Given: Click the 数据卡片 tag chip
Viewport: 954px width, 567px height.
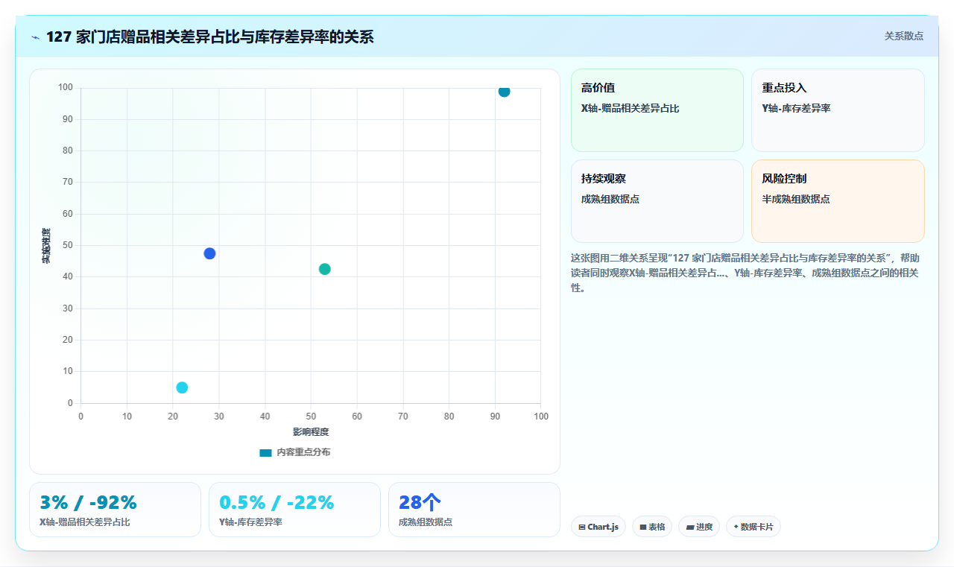Looking at the screenshot, I should coord(753,527).
